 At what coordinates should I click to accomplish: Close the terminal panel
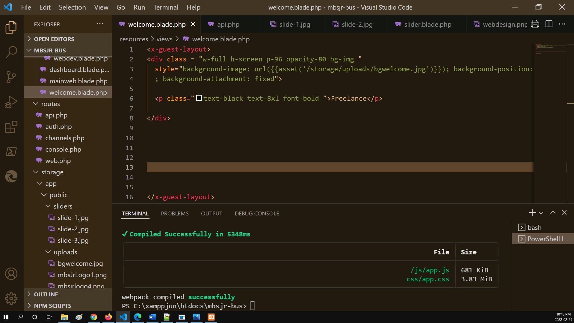point(564,212)
